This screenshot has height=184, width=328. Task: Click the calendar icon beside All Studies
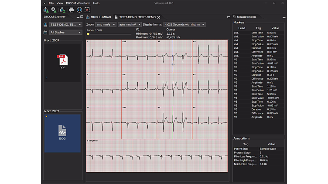click(x=45, y=32)
